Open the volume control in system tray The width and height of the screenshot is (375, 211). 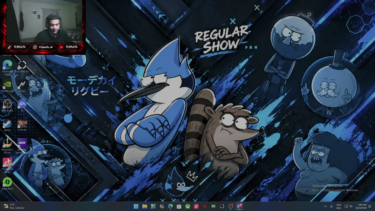(351, 206)
